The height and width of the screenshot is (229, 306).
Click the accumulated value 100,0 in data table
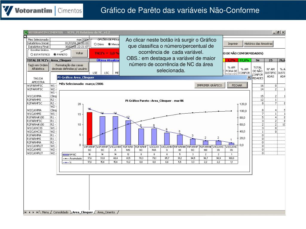tap(231, 158)
